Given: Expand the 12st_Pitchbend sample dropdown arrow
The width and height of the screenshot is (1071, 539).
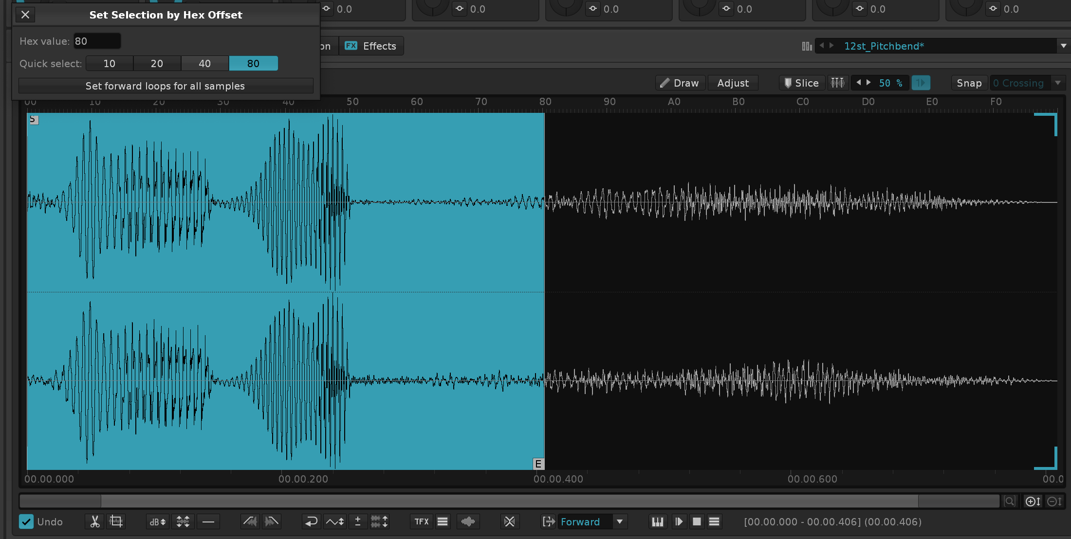Looking at the screenshot, I should pyautogui.click(x=1063, y=46).
